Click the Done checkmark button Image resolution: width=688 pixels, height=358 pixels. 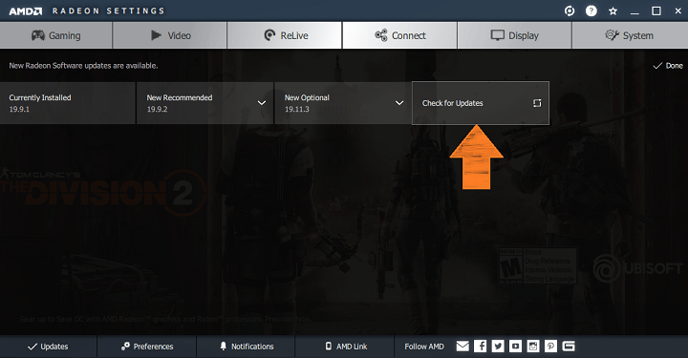point(668,66)
